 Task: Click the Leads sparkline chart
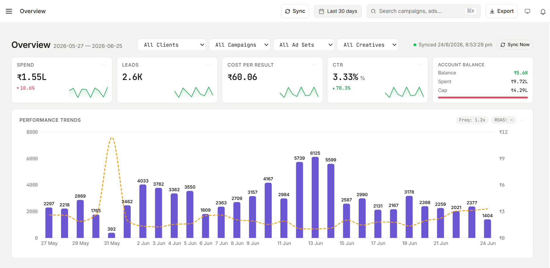(194, 92)
